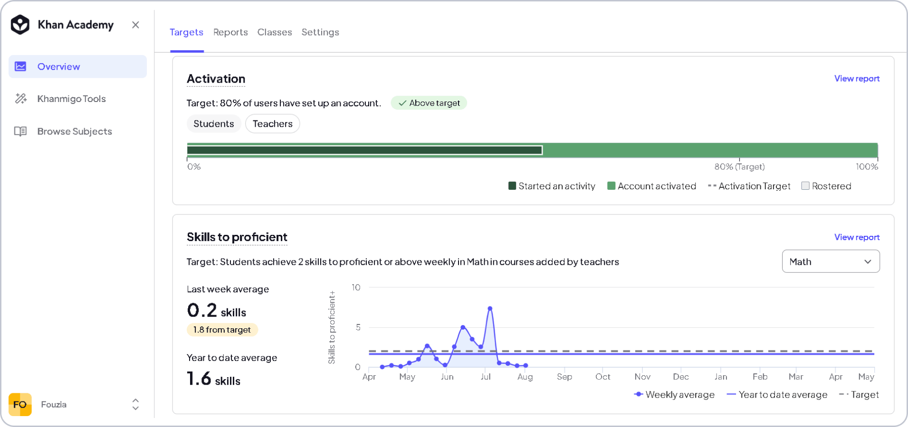Click the Khanmigo Tools magic wand icon
This screenshot has width=908, height=427.
click(20, 99)
